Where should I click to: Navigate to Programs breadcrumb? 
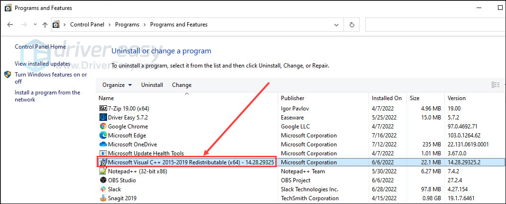click(127, 25)
